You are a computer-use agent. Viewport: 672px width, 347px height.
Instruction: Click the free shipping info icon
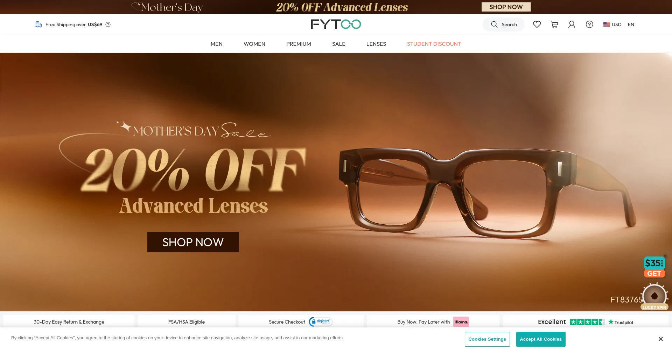point(108,24)
